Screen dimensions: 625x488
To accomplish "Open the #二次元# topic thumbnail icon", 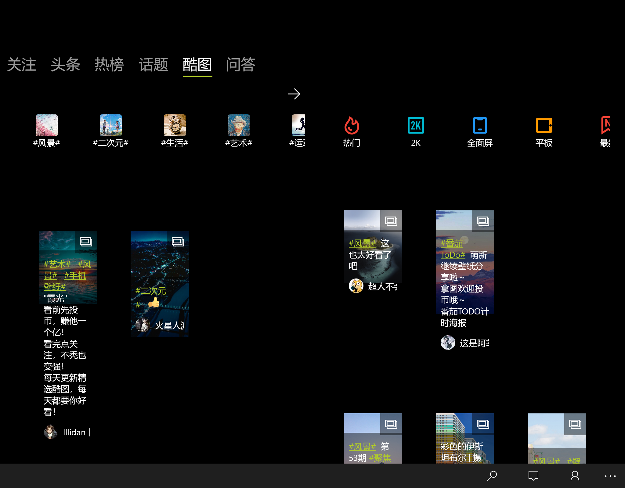I will [x=111, y=125].
